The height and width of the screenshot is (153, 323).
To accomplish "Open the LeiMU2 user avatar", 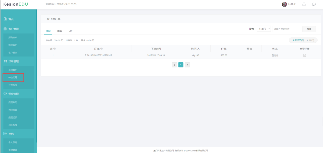I will click(284, 4).
